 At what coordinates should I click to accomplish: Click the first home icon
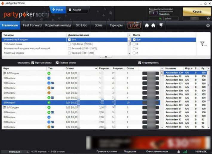coord(147,25)
